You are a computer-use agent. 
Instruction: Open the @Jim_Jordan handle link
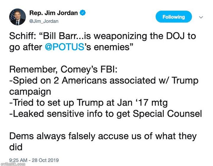(x=44, y=21)
